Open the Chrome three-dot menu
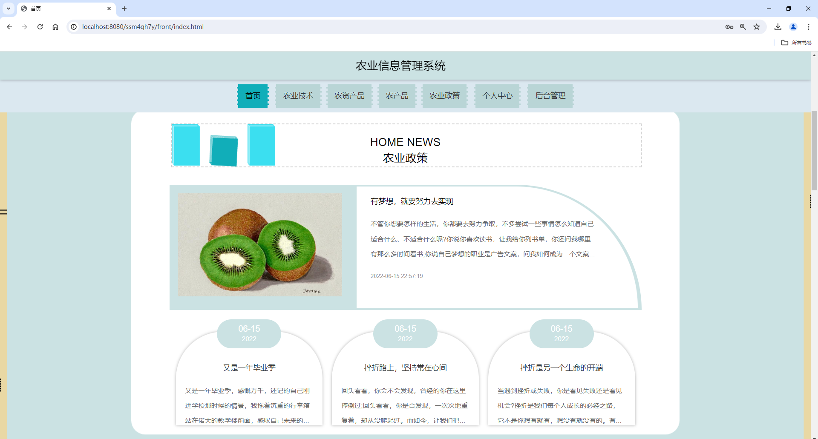The image size is (818, 439). 809,26
